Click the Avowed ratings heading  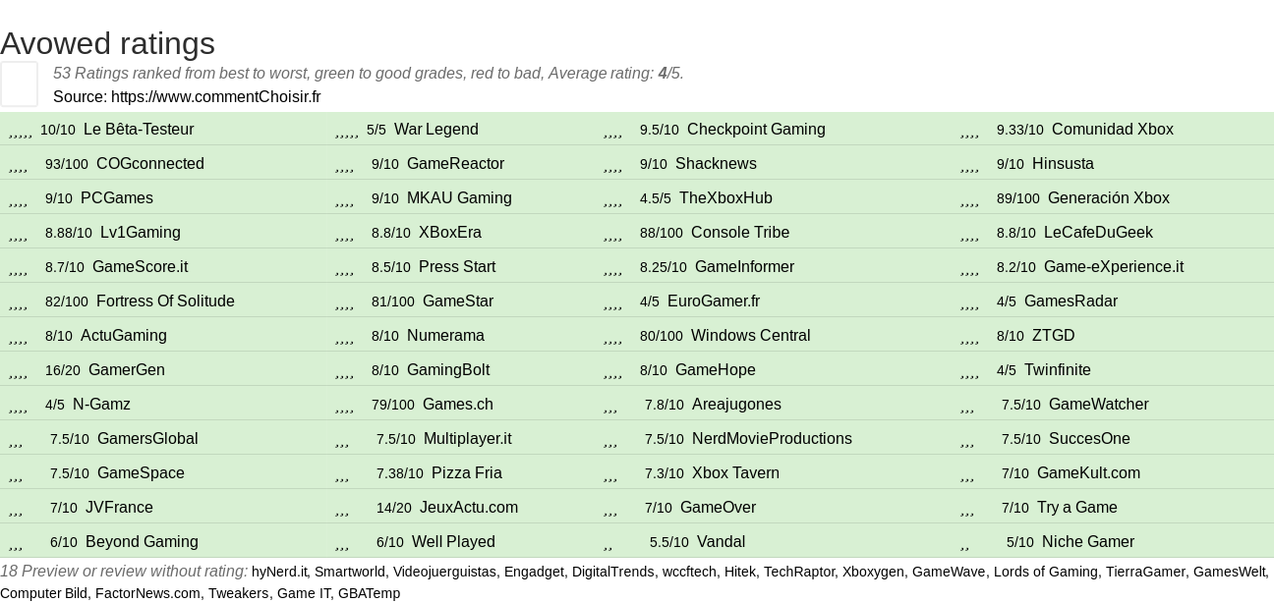click(107, 43)
